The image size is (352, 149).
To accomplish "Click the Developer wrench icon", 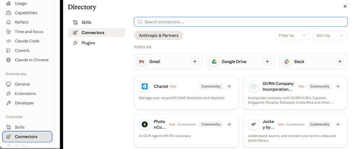I will pyautogui.click(x=8, y=103).
